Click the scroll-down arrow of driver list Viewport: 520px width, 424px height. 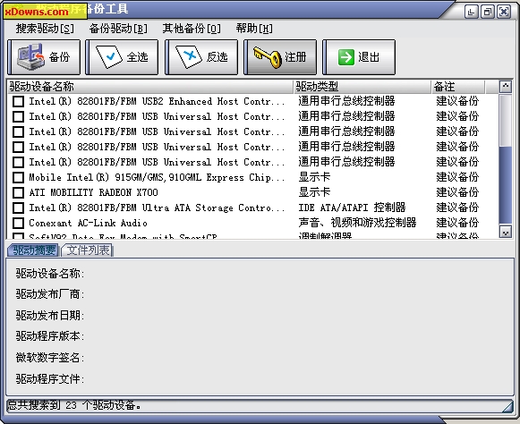506,232
